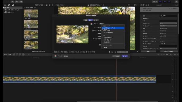Expand the スマートコレクション folder
The image size is (182, 102).
[5, 10]
